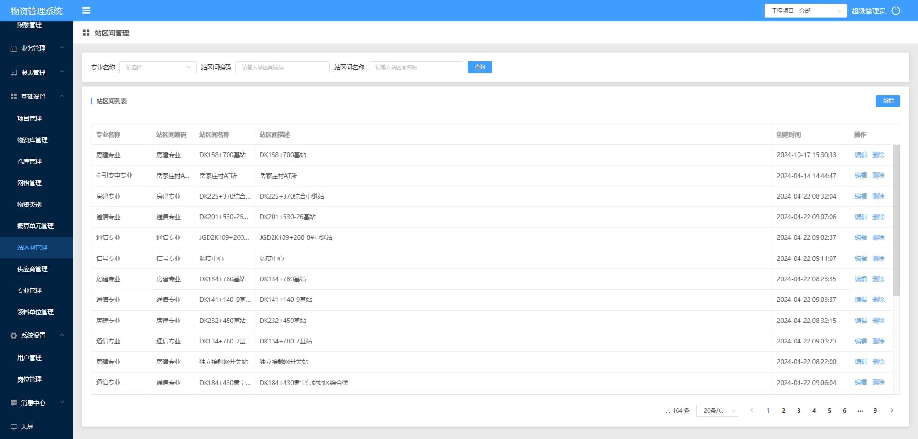Click the table's vertical scrollbar

click(896, 220)
